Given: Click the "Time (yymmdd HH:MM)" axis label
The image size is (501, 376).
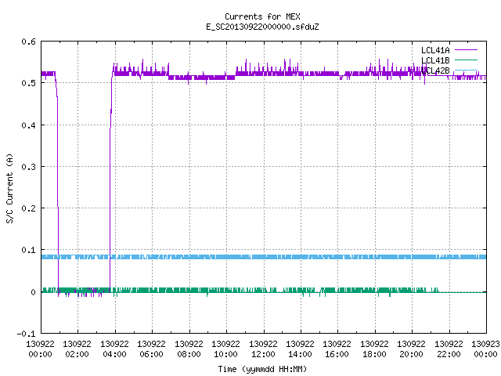Looking at the screenshot, I should (262, 369).
